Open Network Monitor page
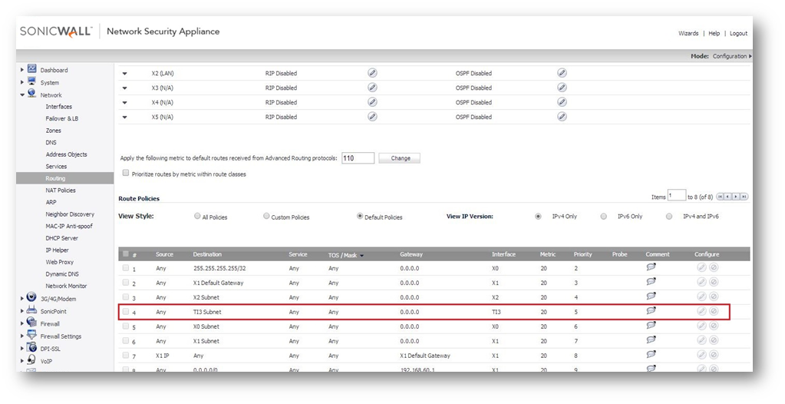The height and width of the screenshot is (404, 785). 66,286
